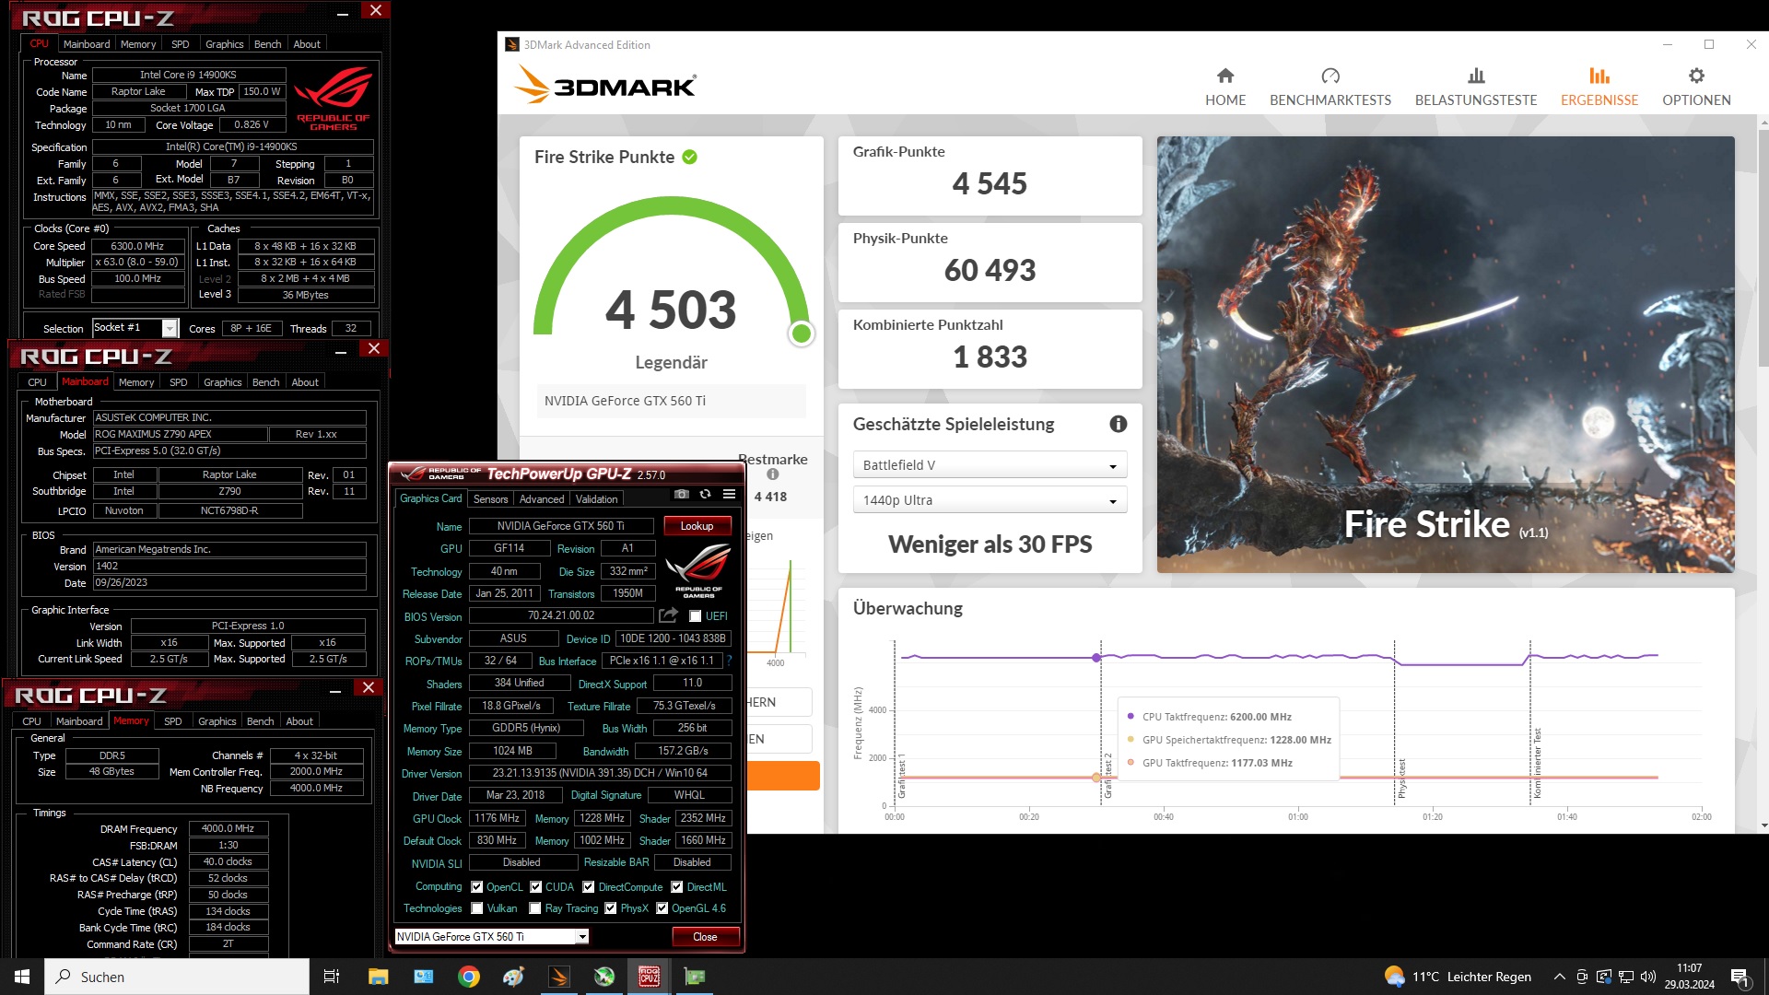Toggle PhysX checkbox in GPU-Z
This screenshot has height=995, width=1769.
[x=611, y=908]
